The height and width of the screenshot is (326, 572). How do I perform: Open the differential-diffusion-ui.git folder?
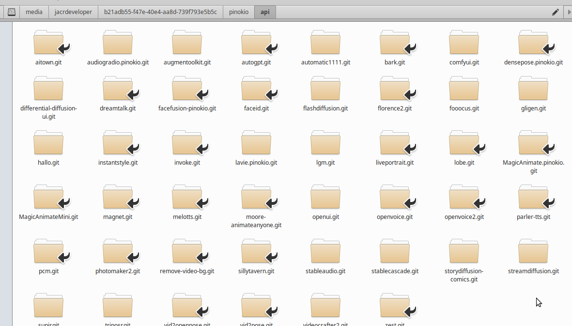[48, 89]
